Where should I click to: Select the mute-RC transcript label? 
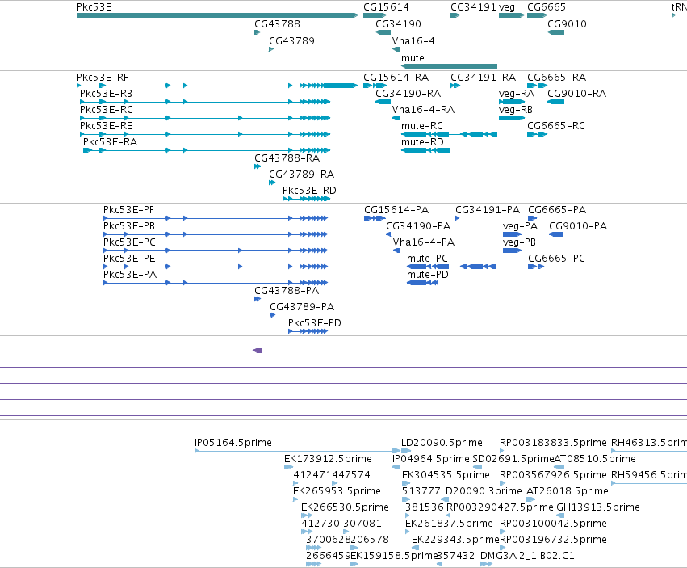pyautogui.click(x=422, y=126)
